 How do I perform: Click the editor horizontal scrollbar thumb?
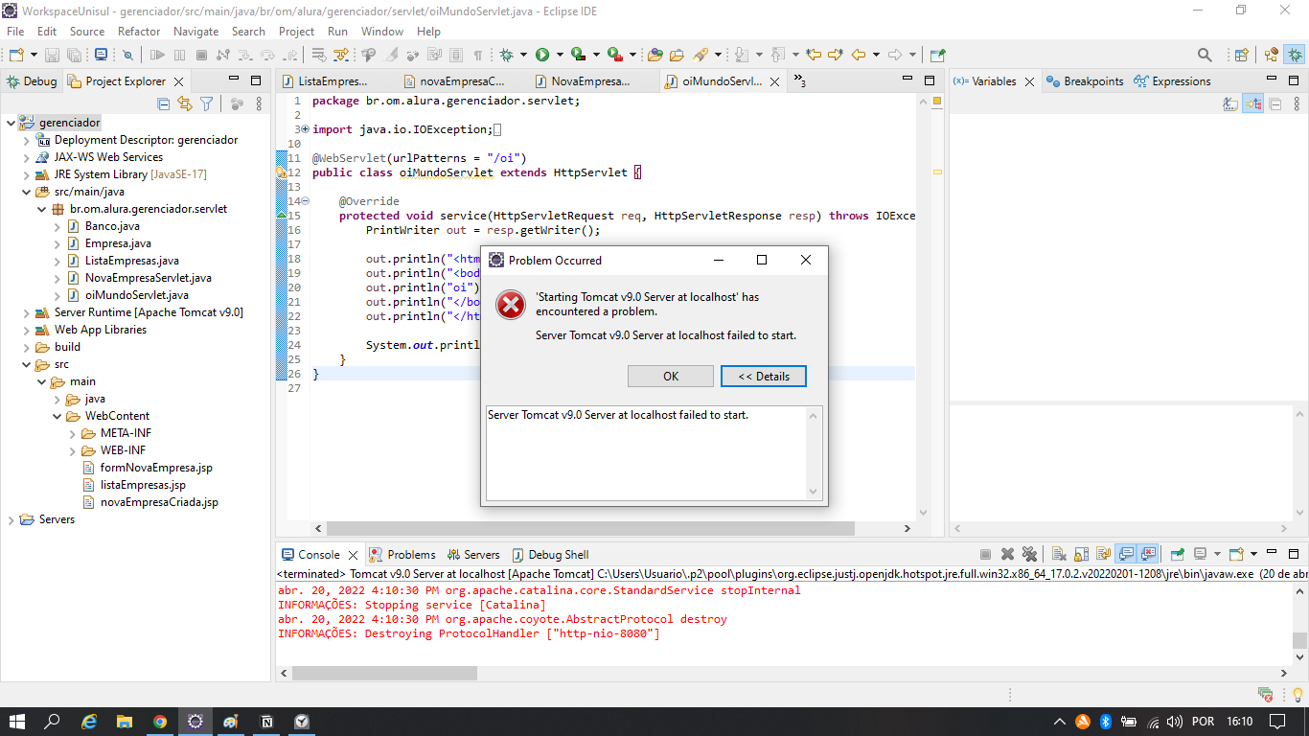(590, 528)
